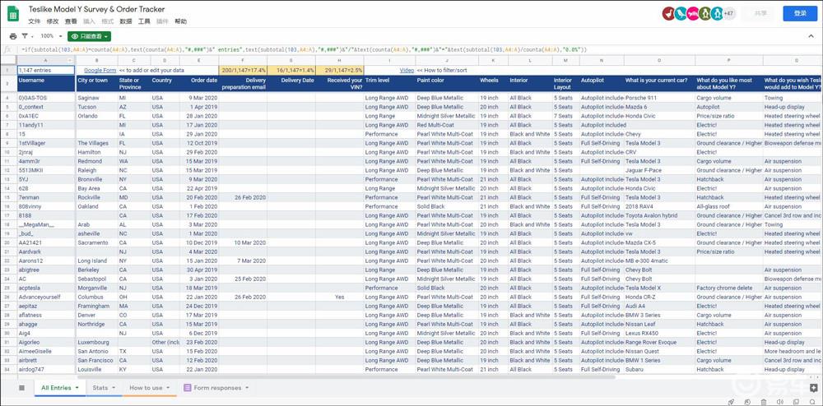Image resolution: width=823 pixels, height=406 pixels.
Task: Select cell with username 1stVillager
Action: [46, 143]
